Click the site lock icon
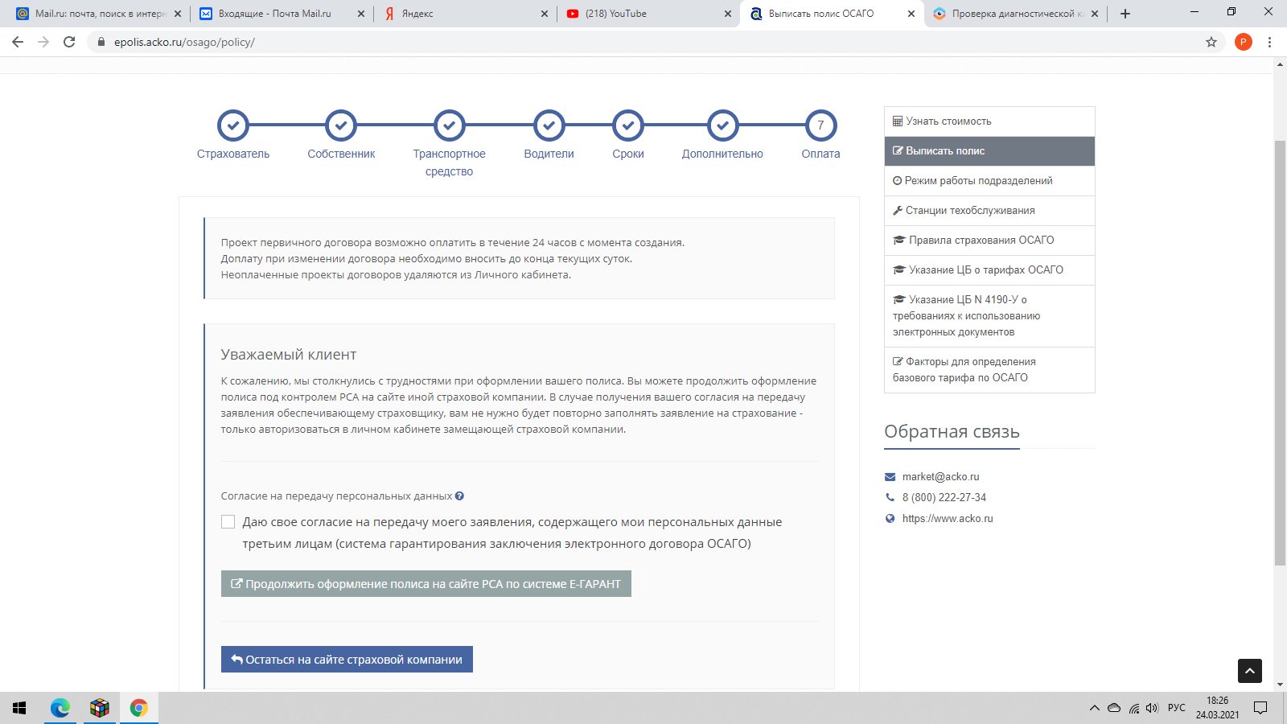 point(101,42)
